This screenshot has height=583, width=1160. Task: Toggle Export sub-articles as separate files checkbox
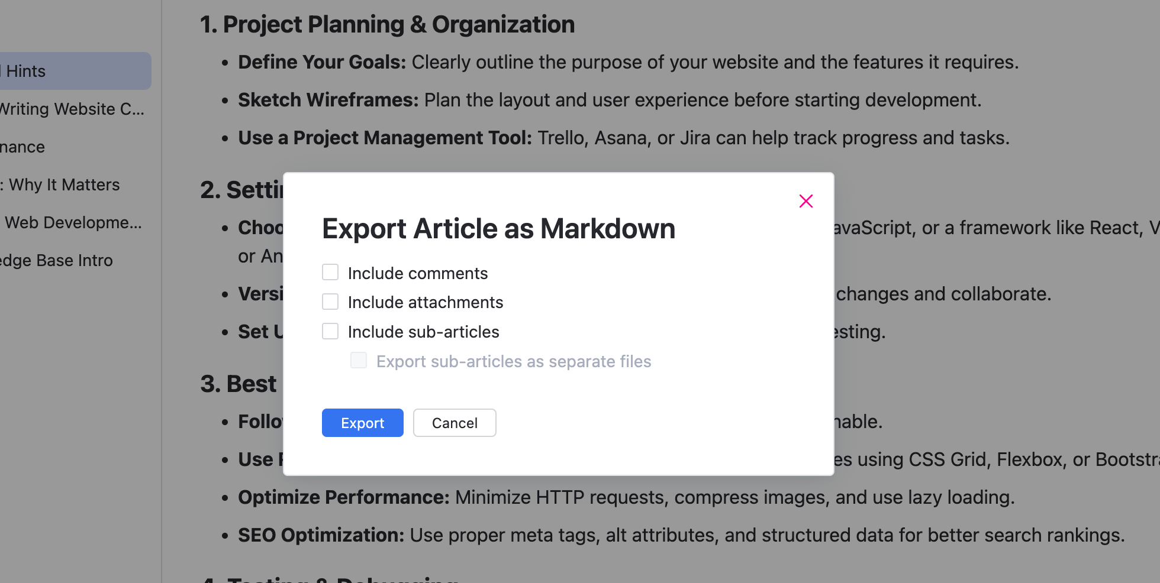point(359,361)
